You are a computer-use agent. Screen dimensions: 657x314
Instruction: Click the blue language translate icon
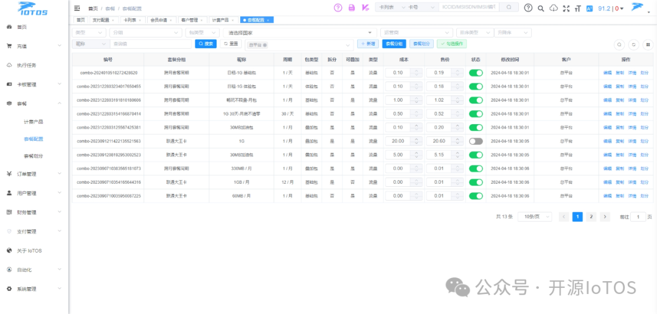pyautogui.click(x=589, y=8)
